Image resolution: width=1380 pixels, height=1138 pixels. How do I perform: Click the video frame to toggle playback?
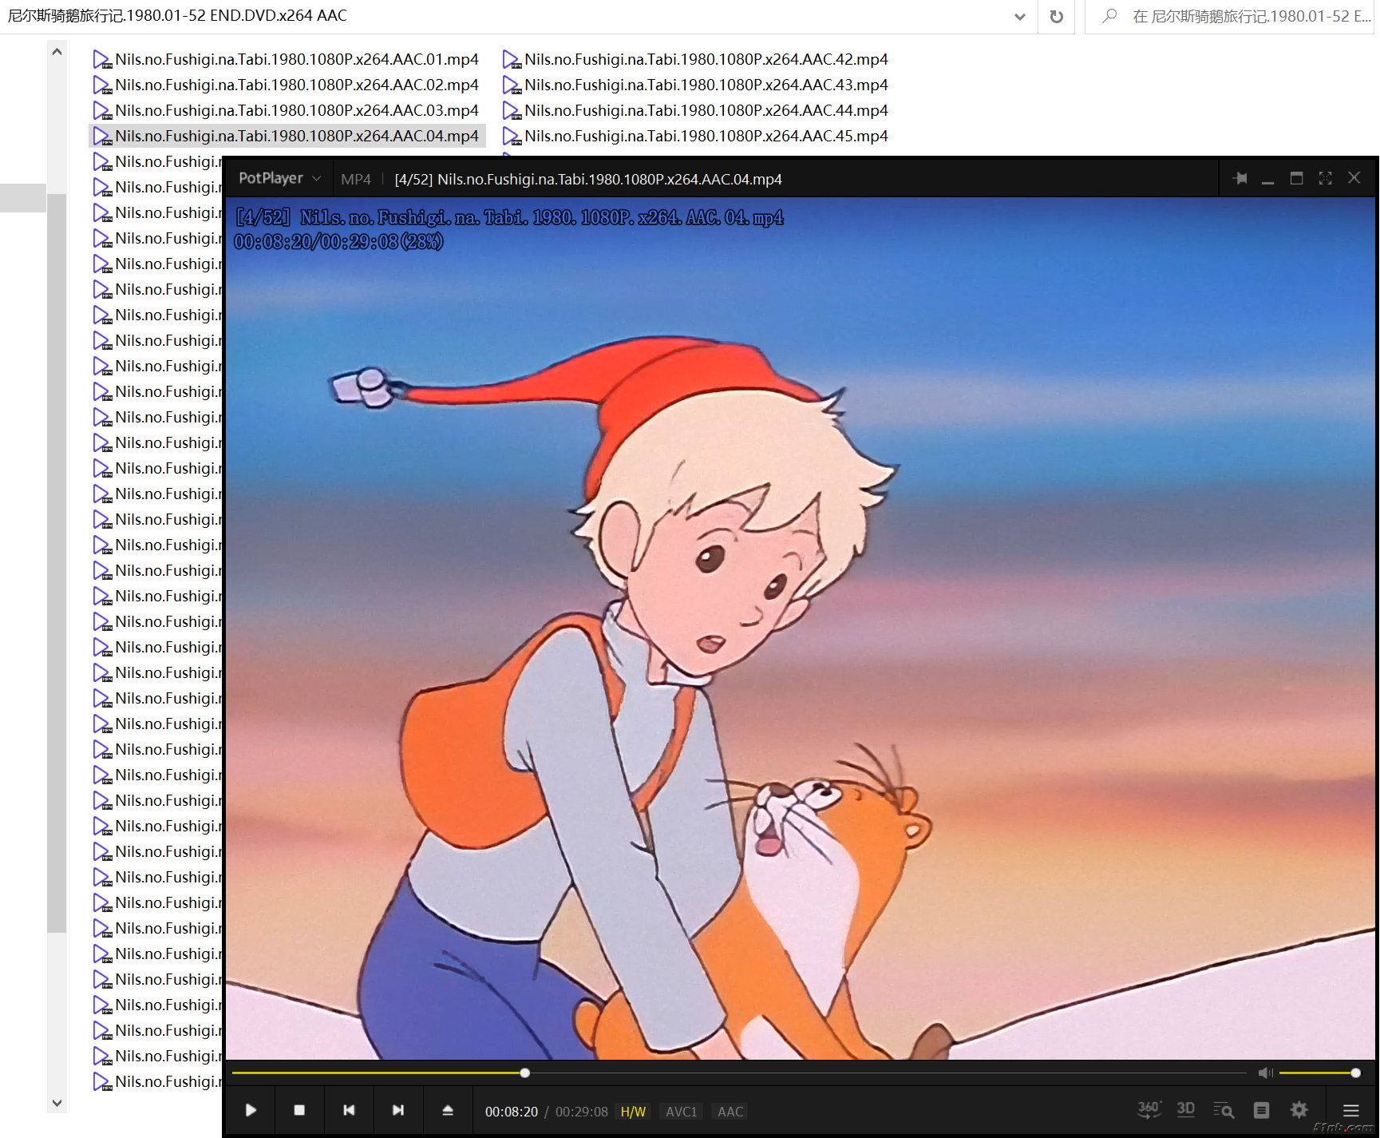click(x=801, y=628)
